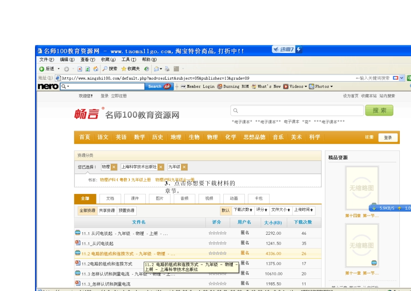Remove the 上海科学技术出版社 filter tag
The image size is (411, 291).
tap(161, 167)
